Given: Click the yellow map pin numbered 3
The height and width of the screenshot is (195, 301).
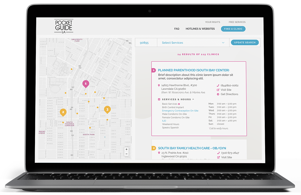Looking at the screenshot, I should [107, 109].
